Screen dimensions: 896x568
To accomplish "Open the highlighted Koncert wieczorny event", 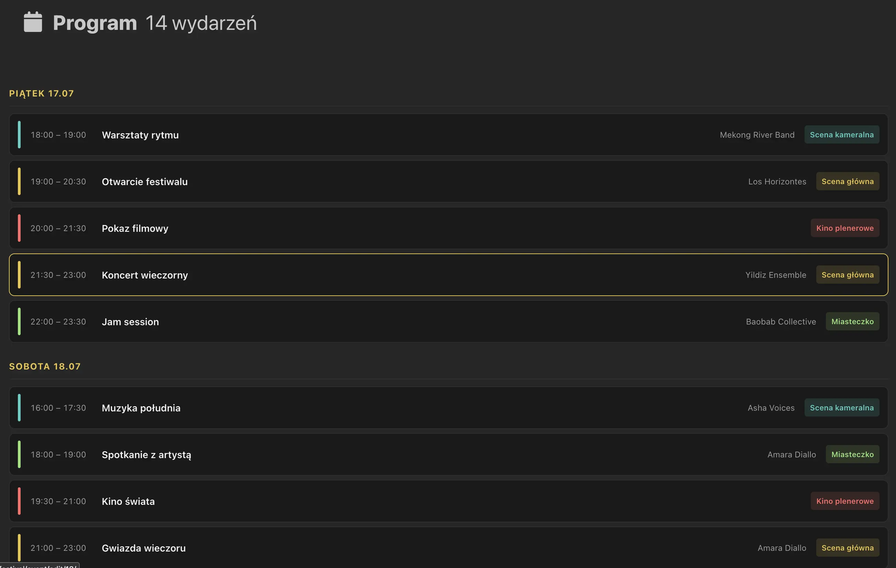I will coord(448,275).
